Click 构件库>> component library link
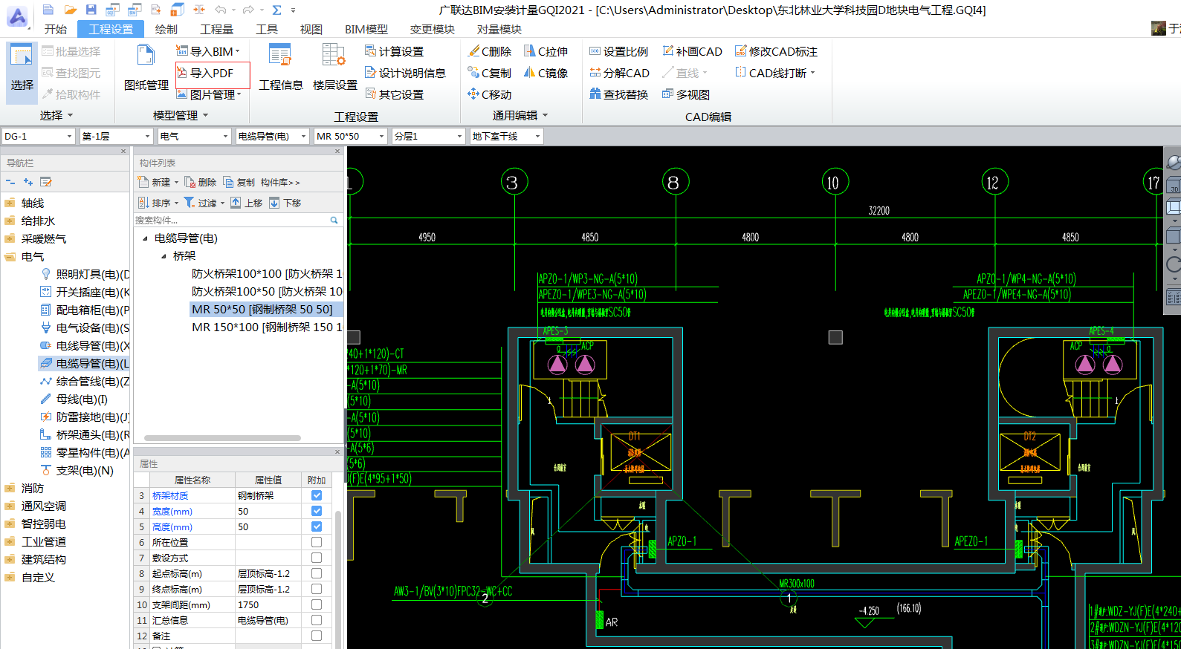Viewport: 1181px width, 649px height. [x=280, y=182]
